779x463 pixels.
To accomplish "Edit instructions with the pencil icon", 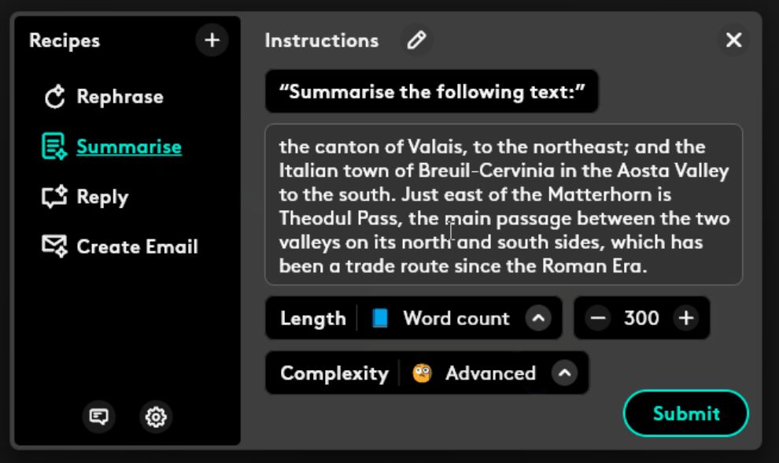I will [416, 40].
